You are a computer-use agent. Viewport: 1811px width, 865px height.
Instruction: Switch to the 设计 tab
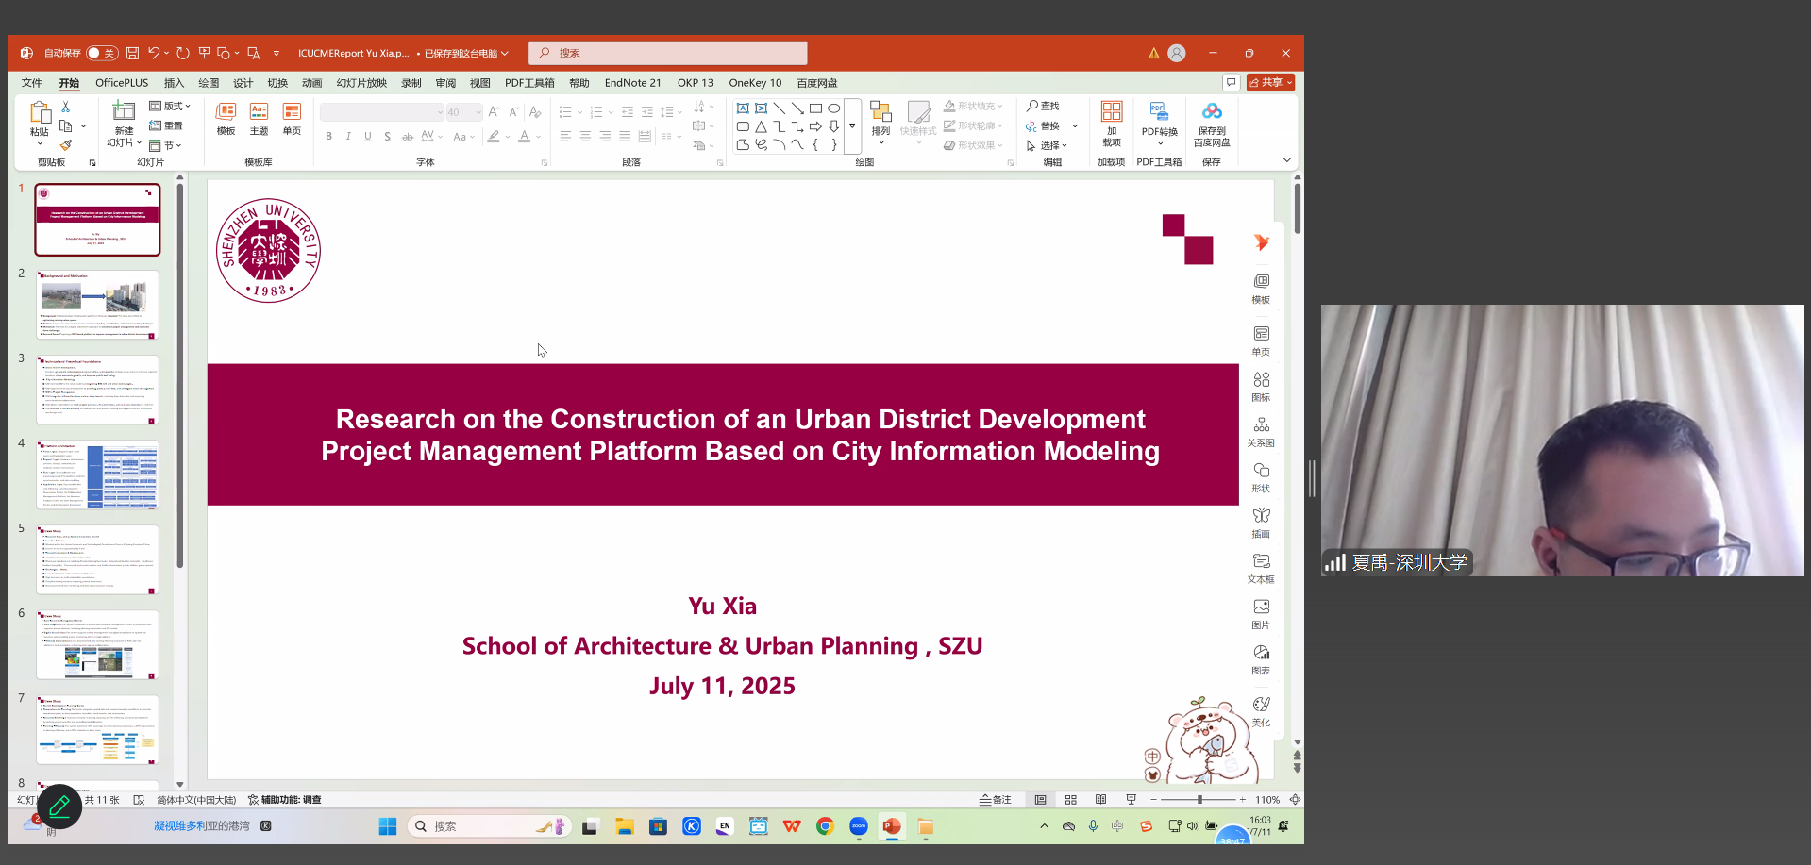coord(243,83)
